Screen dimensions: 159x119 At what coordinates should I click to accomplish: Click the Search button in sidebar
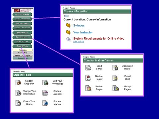coord(18,56)
